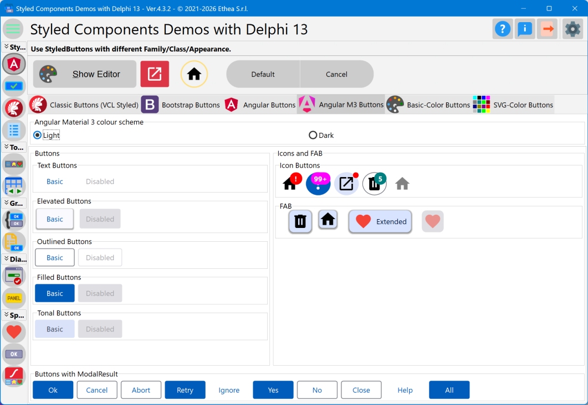Click the faded heart FAB button
The width and height of the screenshot is (588, 405).
click(x=432, y=221)
